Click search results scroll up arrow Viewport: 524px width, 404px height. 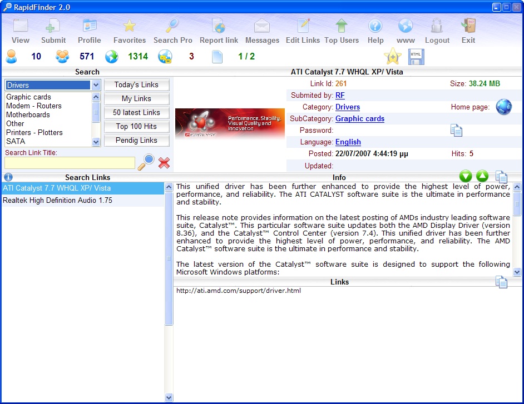click(x=169, y=187)
